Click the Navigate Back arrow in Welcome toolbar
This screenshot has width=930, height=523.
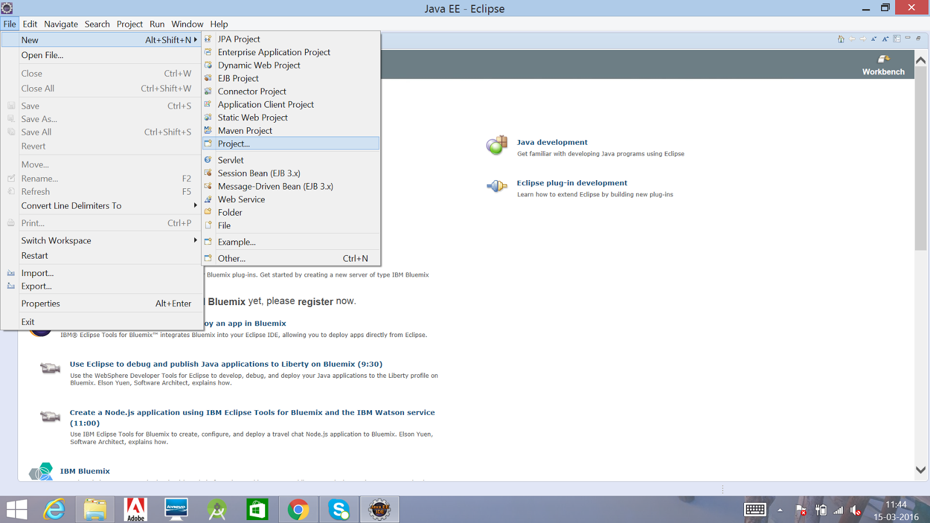point(852,39)
